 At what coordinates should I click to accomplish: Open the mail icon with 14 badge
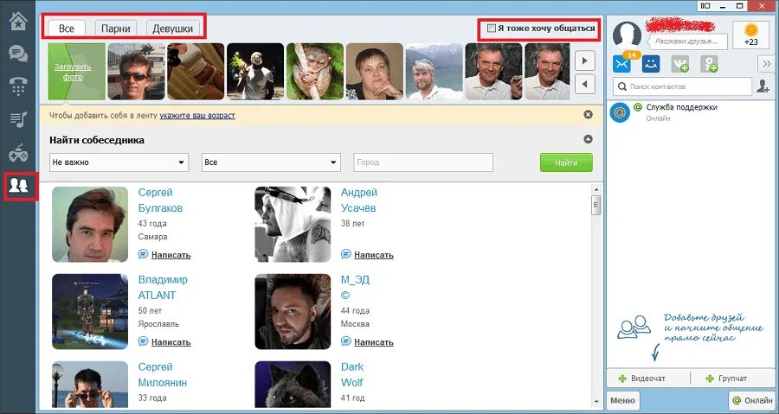pyautogui.click(x=622, y=64)
